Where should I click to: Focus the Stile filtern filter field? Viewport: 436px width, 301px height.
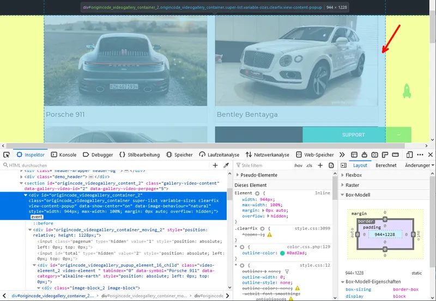263,165
